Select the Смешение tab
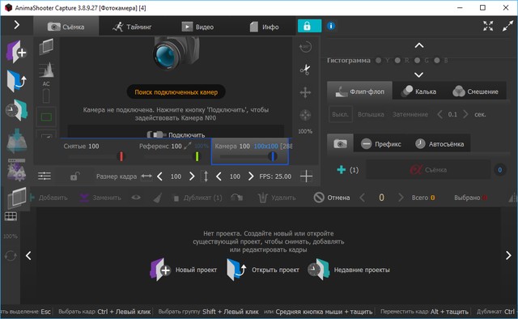518x319 pixels. [x=475, y=91]
